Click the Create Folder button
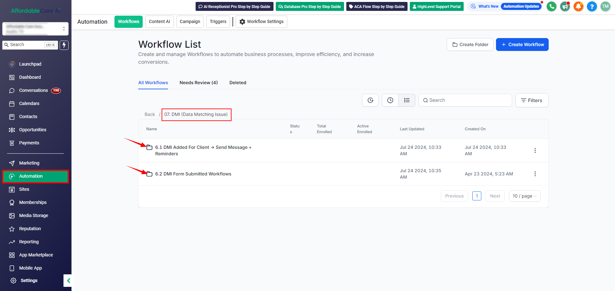This screenshot has width=615, height=291. 470,44
